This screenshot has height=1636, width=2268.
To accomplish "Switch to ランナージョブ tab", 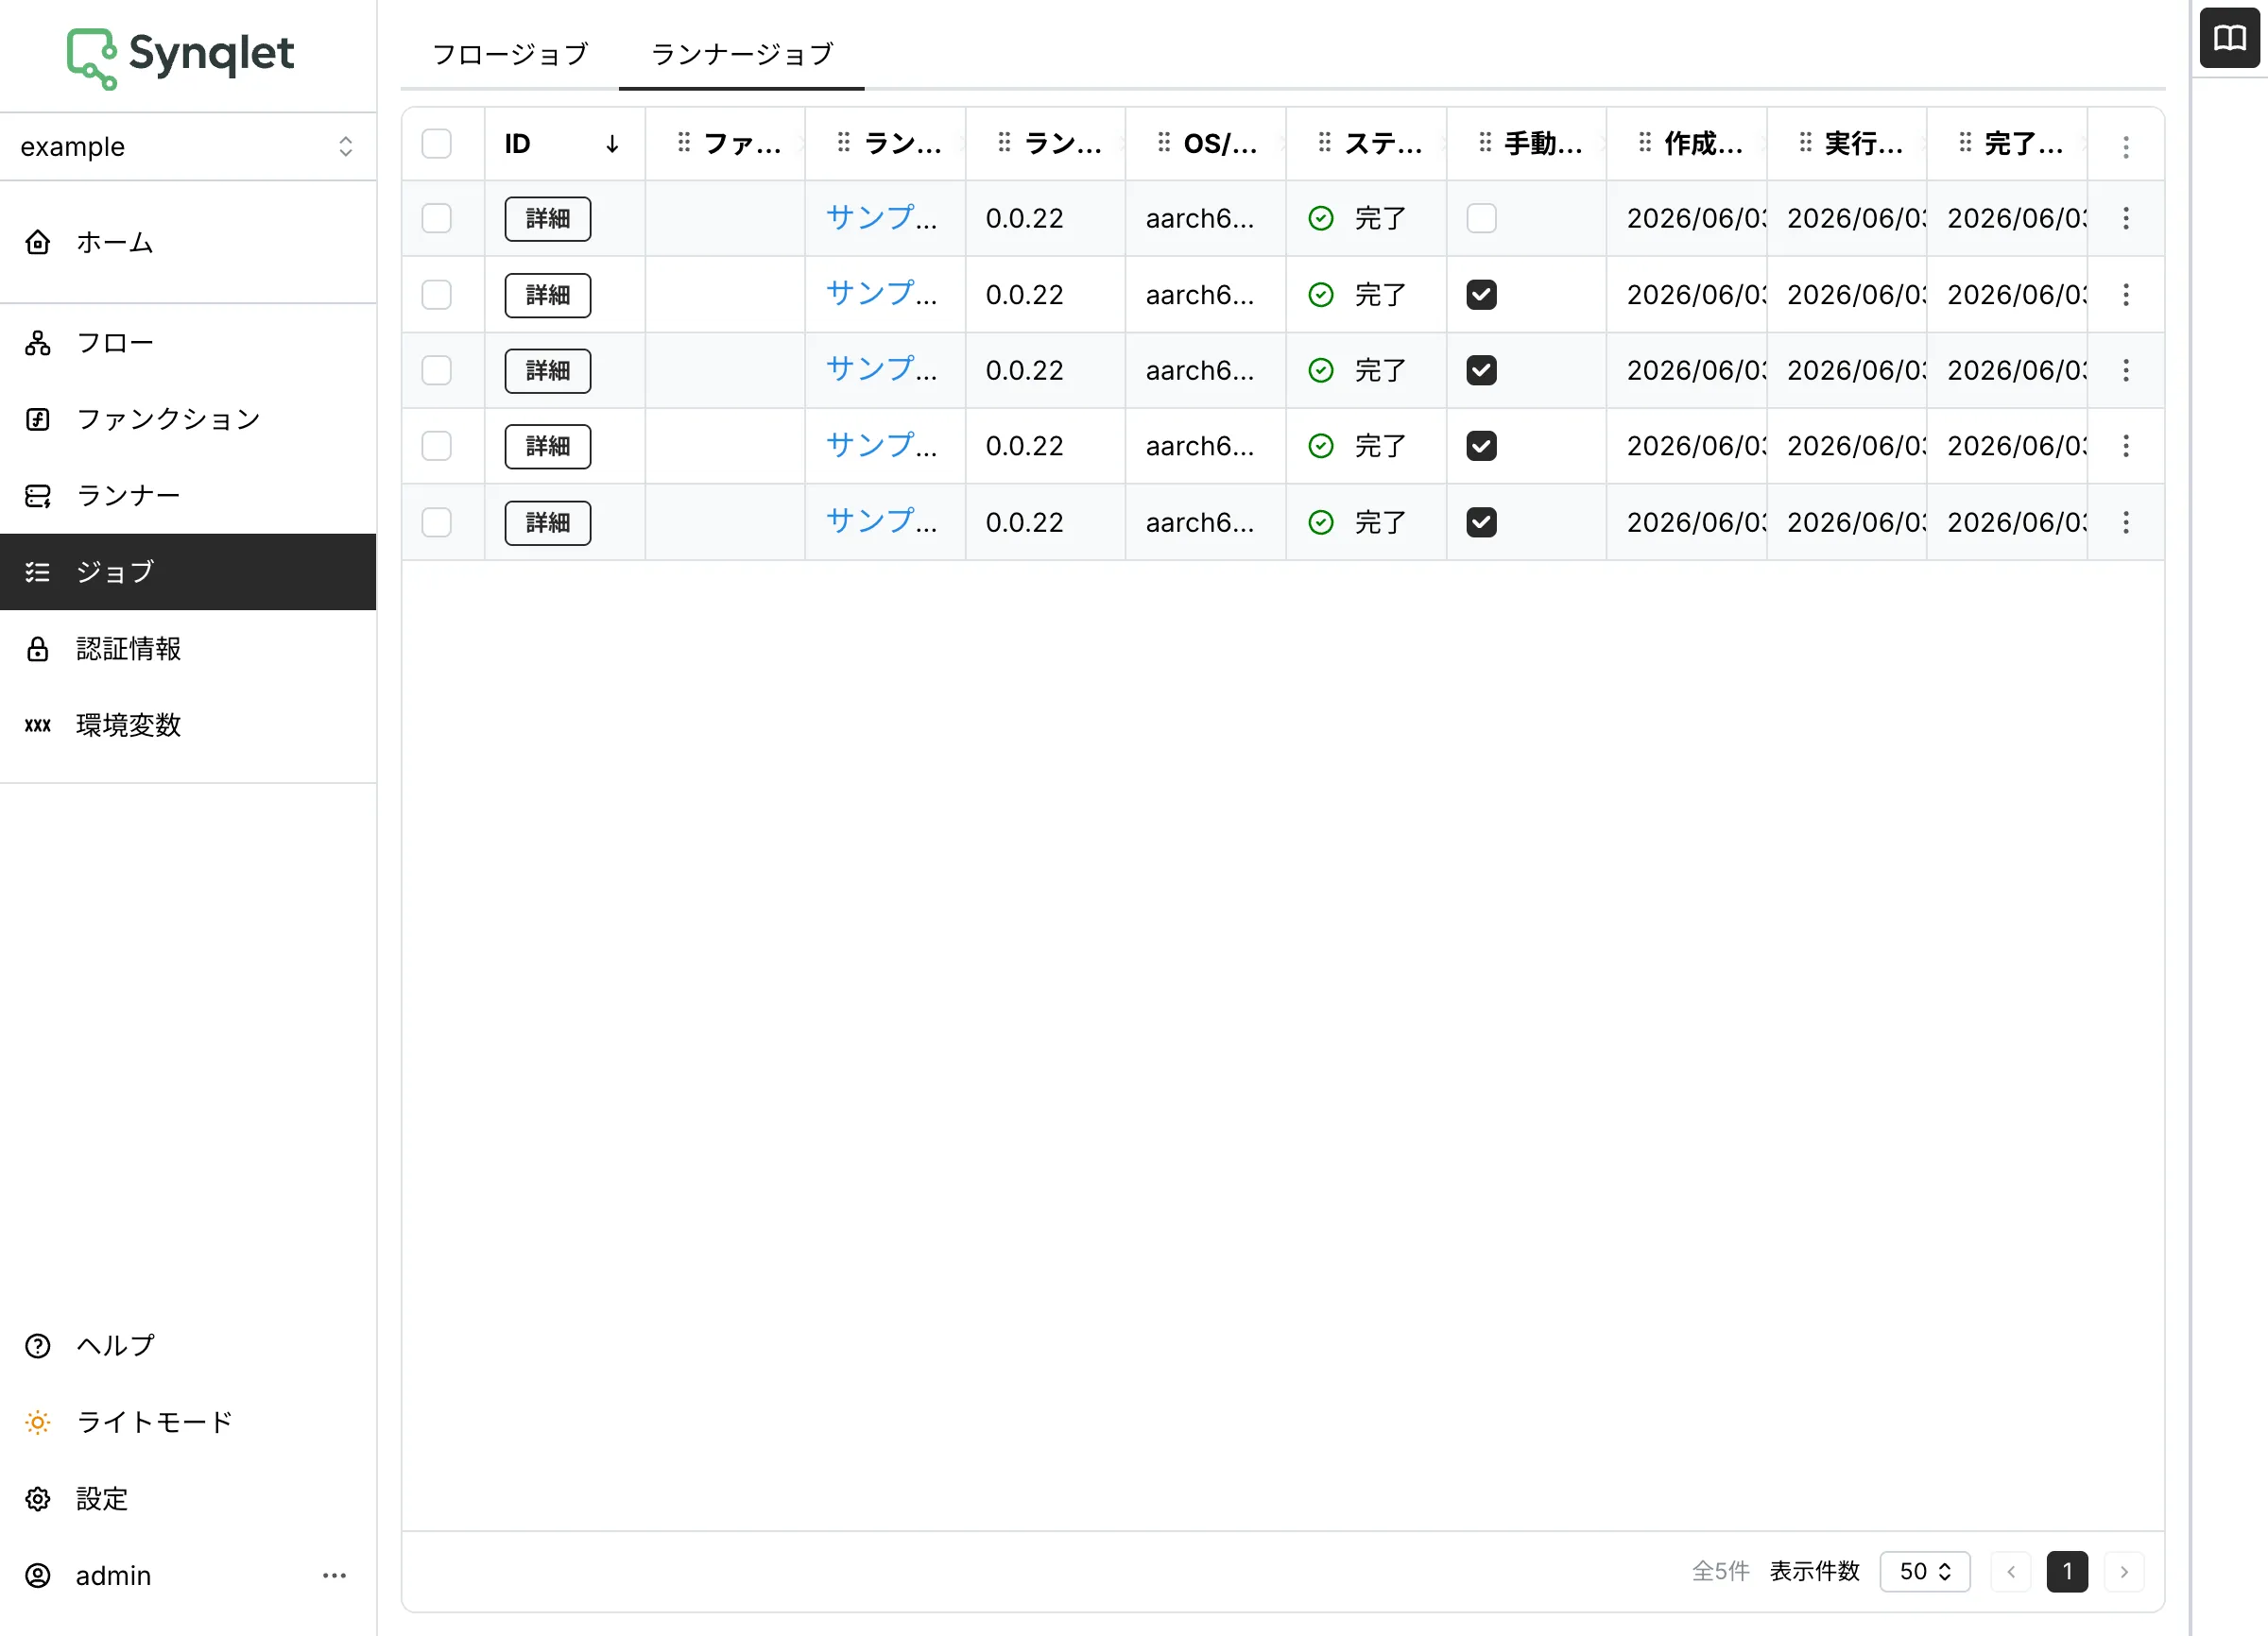I will coord(742,54).
